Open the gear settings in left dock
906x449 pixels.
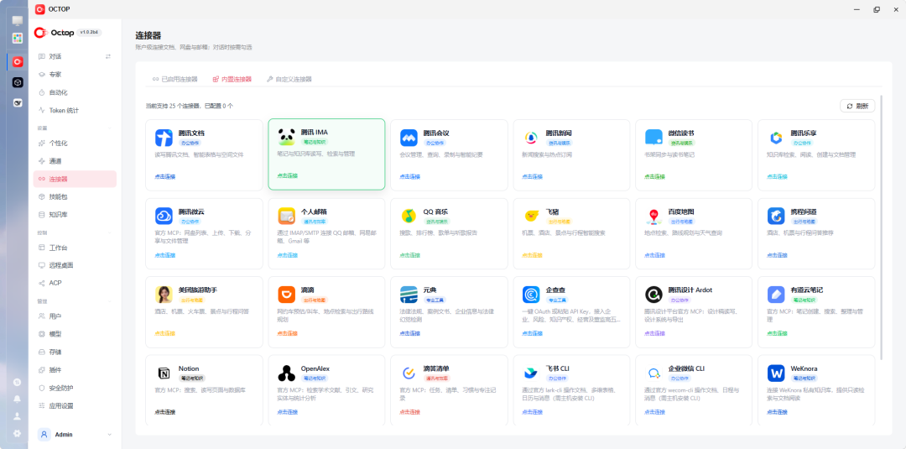18,433
